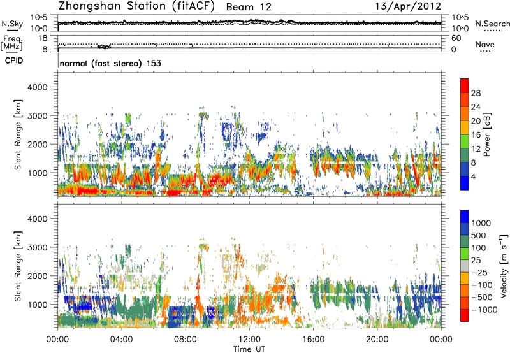510x353 pixels.
Task: Click the '16' power colorbar tick label
Action: point(476,135)
